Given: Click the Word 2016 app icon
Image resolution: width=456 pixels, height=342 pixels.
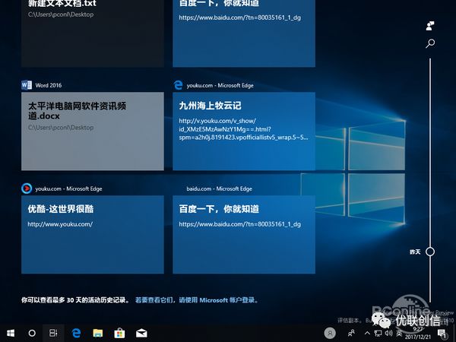Looking at the screenshot, I should [27, 85].
